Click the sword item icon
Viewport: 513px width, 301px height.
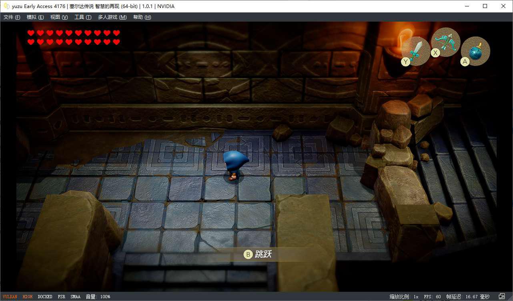click(x=417, y=50)
